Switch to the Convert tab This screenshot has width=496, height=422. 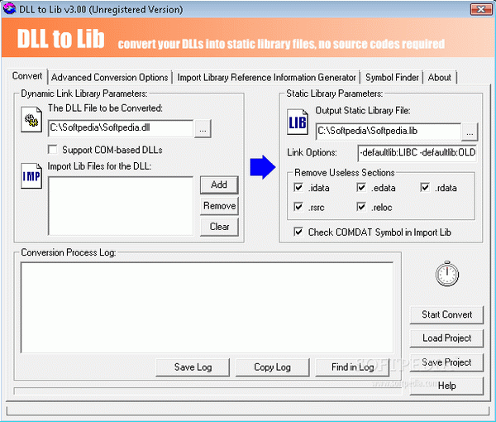27,76
